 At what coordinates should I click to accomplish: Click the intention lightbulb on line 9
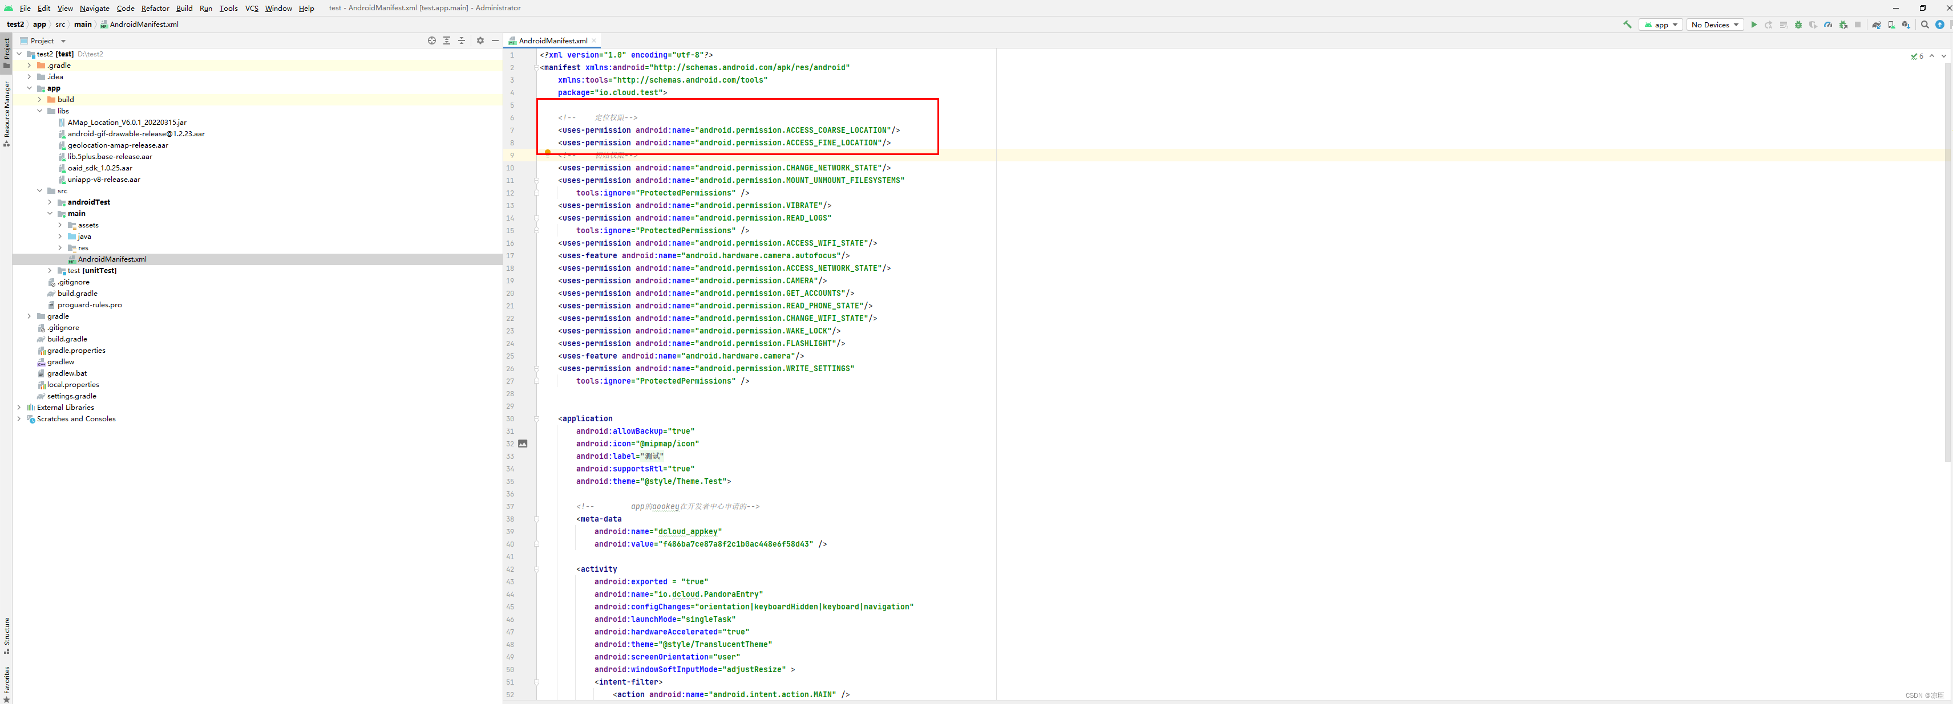tap(547, 153)
